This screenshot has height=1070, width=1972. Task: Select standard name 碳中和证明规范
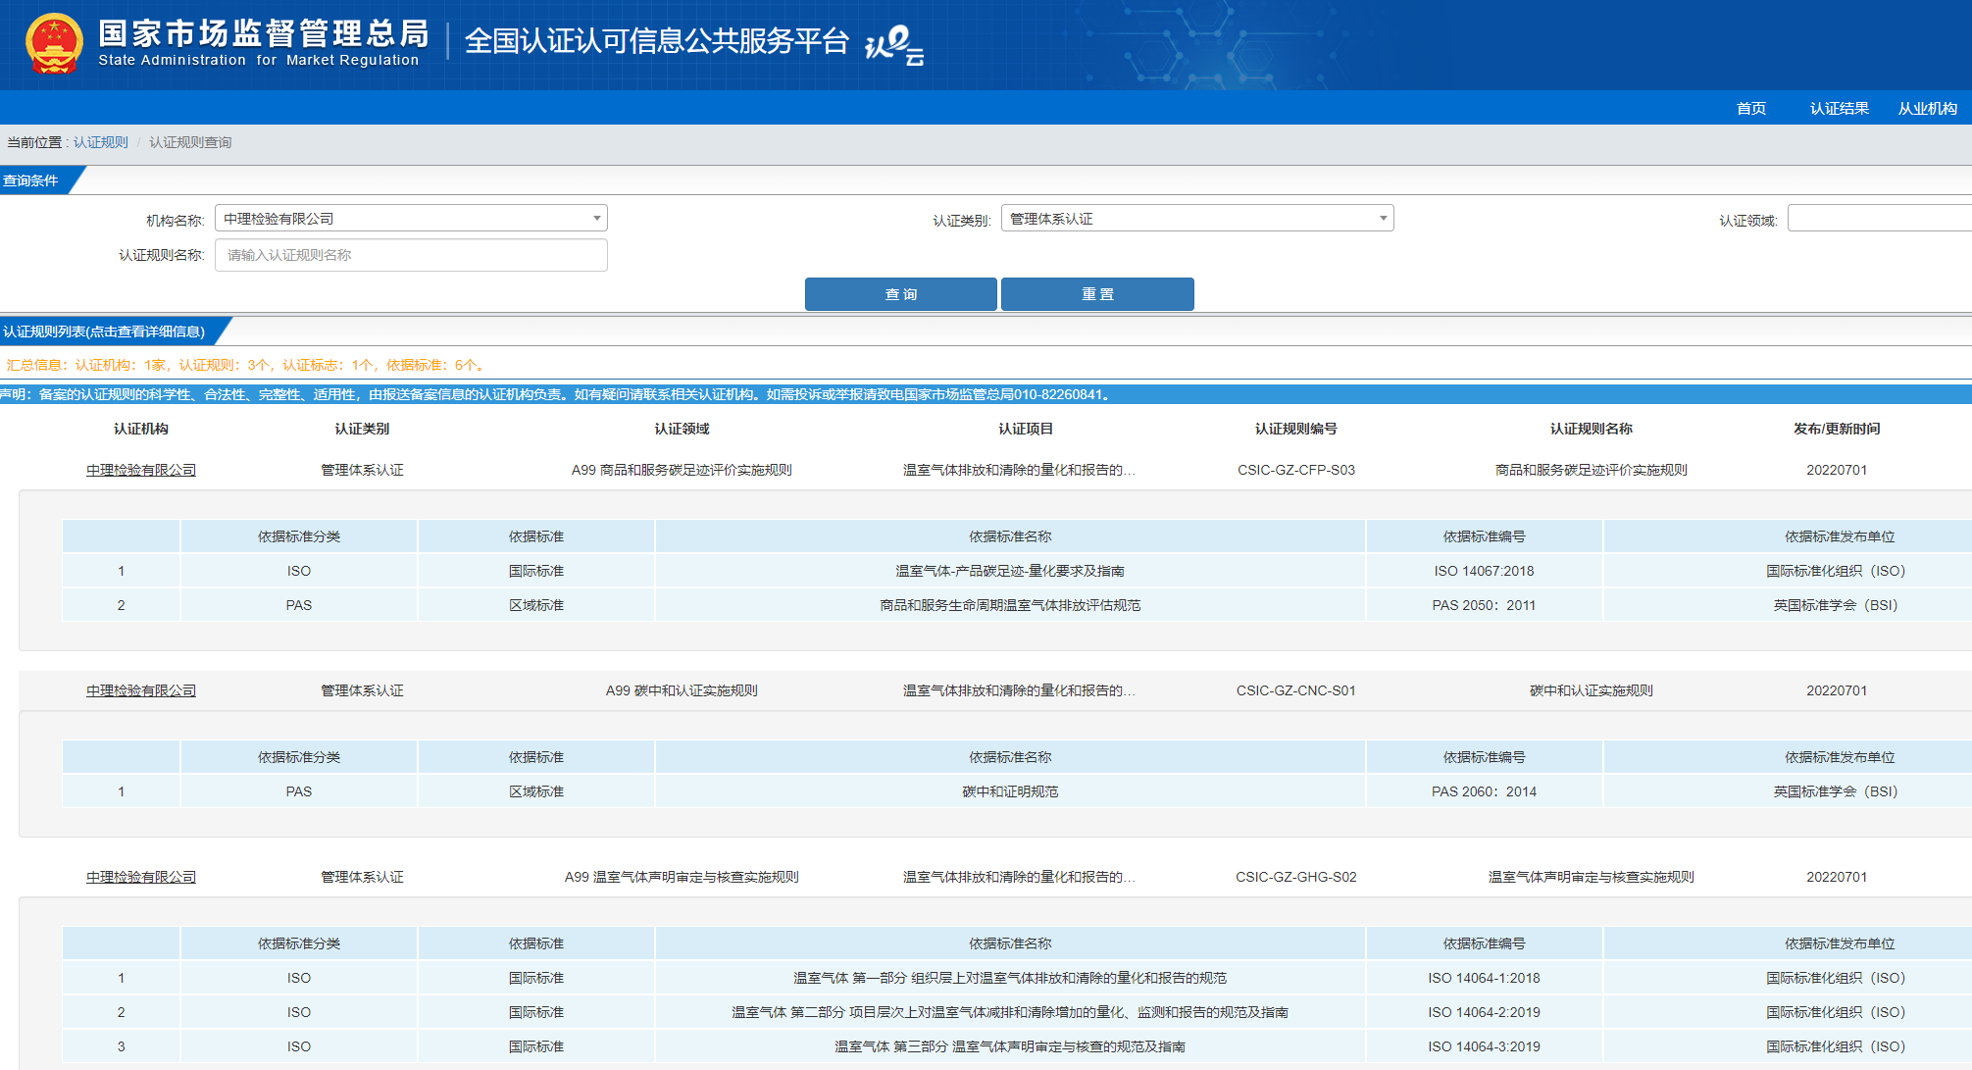pos(1010,791)
